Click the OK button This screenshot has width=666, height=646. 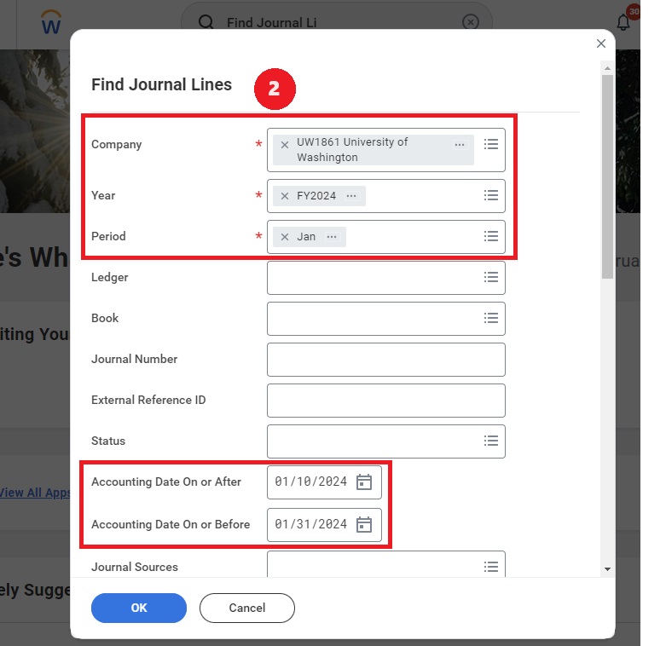pyautogui.click(x=139, y=608)
